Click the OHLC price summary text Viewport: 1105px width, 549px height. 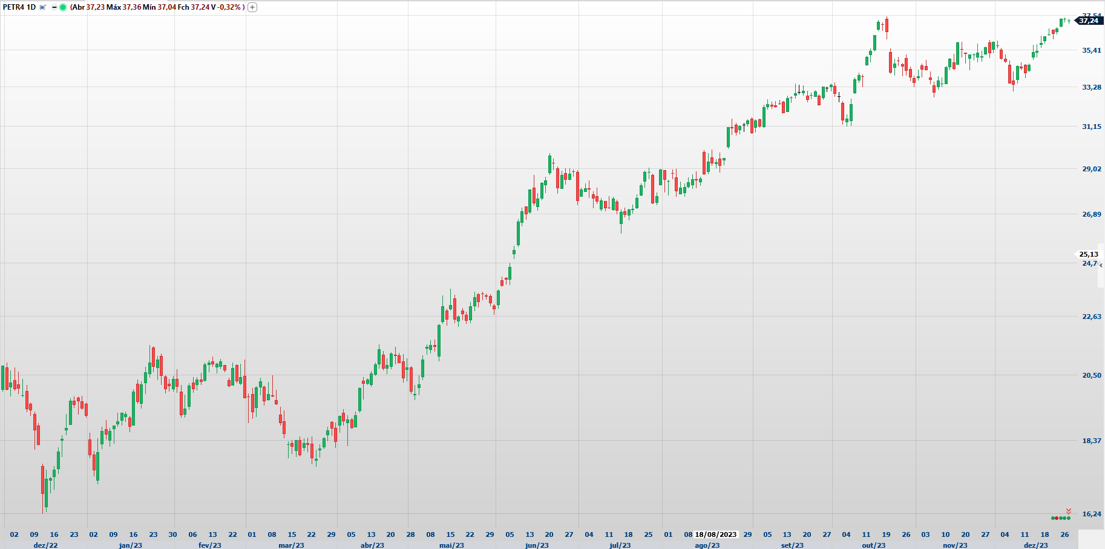pyautogui.click(x=157, y=7)
